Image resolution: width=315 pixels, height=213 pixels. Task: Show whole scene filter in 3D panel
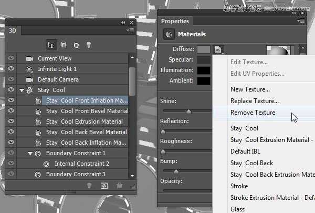coord(52,45)
